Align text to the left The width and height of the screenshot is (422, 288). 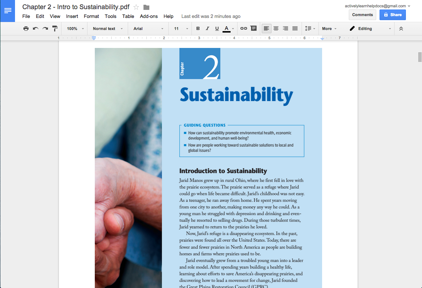pyautogui.click(x=266, y=29)
